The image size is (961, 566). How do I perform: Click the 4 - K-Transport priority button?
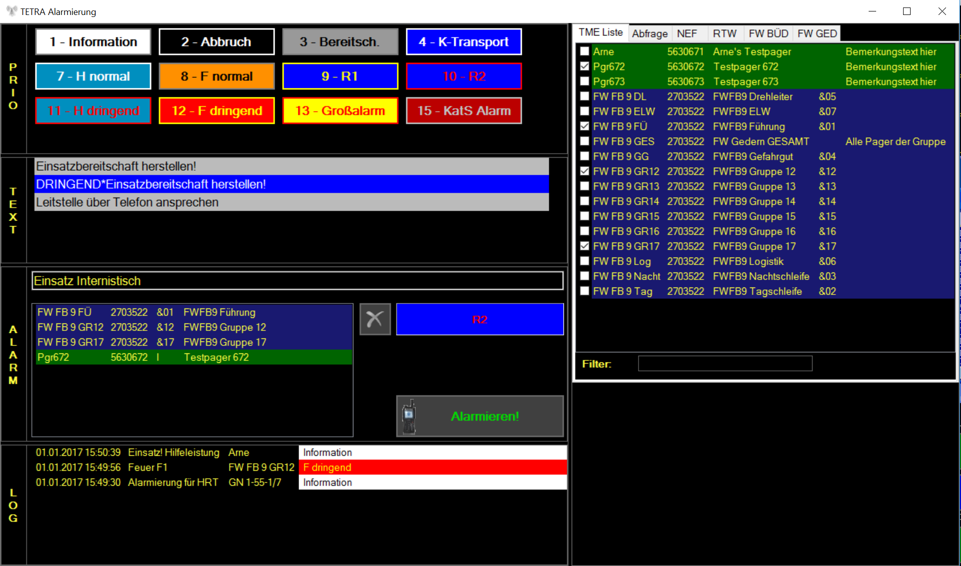(464, 42)
